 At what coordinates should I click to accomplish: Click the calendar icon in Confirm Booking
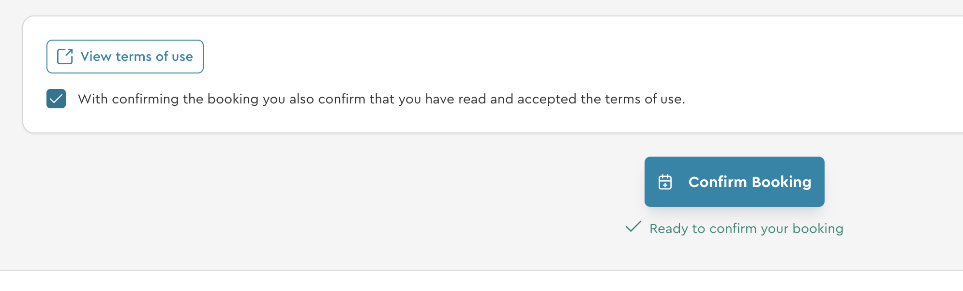pyautogui.click(x=665, y=182)
